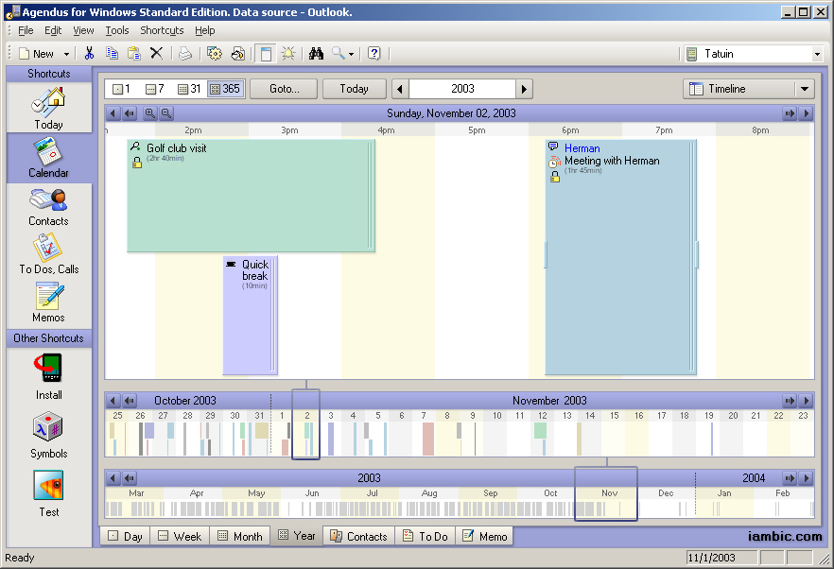Viewport: 834px width, 569px height.
Task: Click the gear settings icon in toolbar
Action: [215, 53]
